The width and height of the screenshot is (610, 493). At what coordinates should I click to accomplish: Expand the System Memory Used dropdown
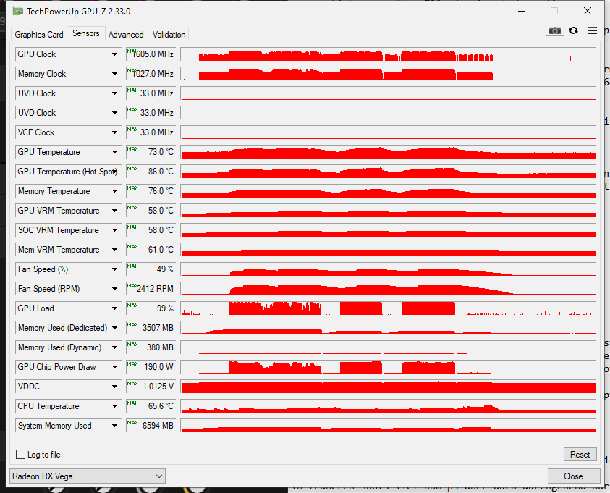tap(114, 426)
